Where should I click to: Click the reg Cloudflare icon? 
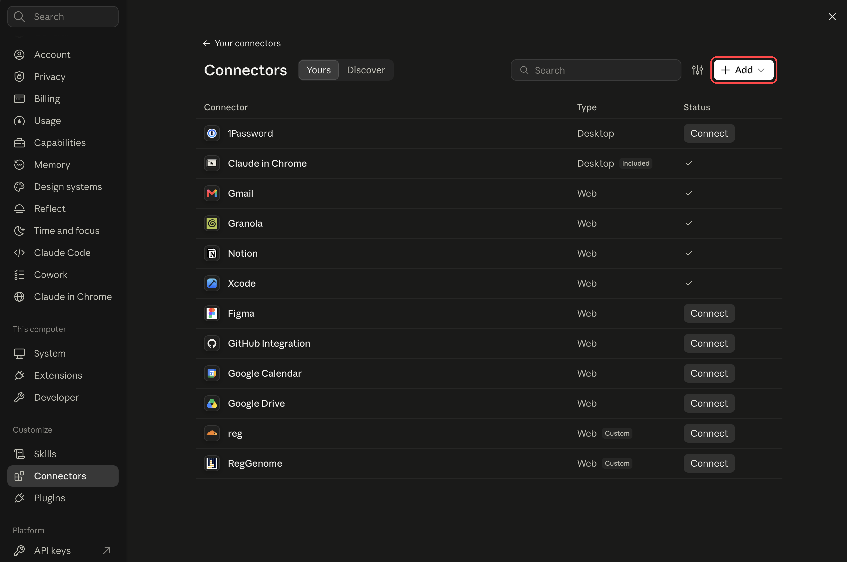click(x=212, y=433)
